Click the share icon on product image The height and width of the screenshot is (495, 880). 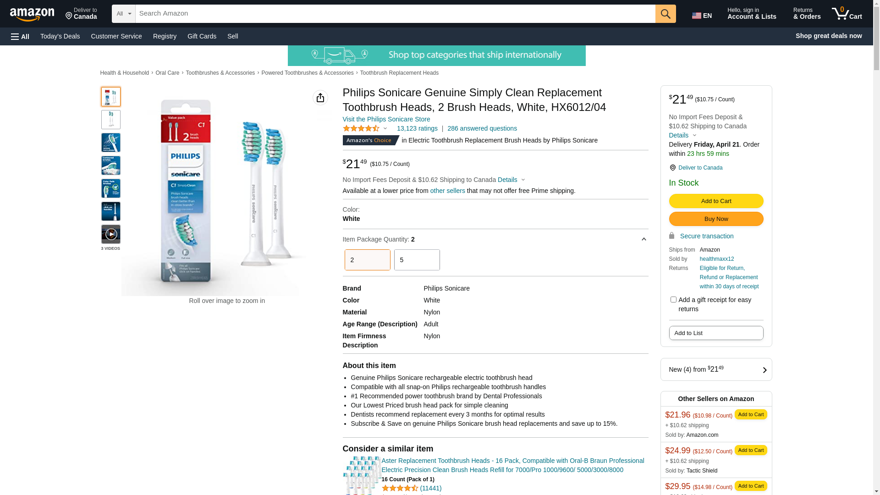pyautogui.click(x=320, y=98)
